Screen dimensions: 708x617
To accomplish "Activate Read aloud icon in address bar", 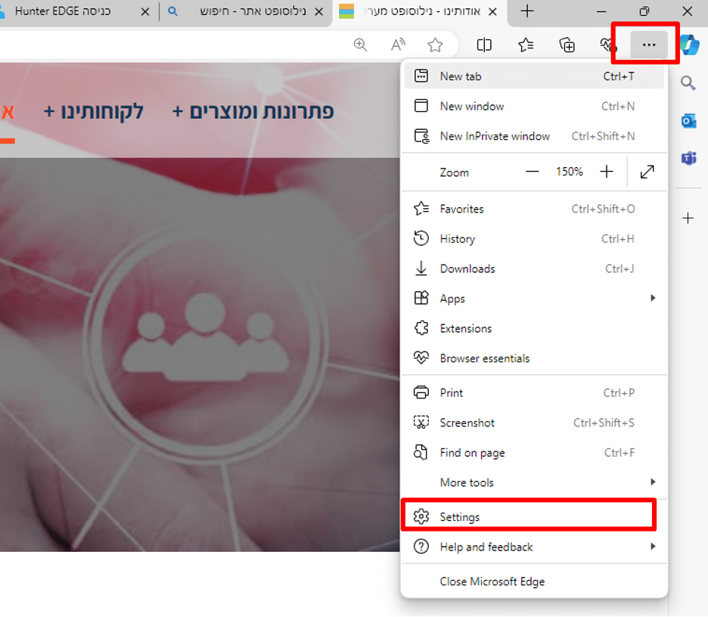I will [x=398, y=45].
